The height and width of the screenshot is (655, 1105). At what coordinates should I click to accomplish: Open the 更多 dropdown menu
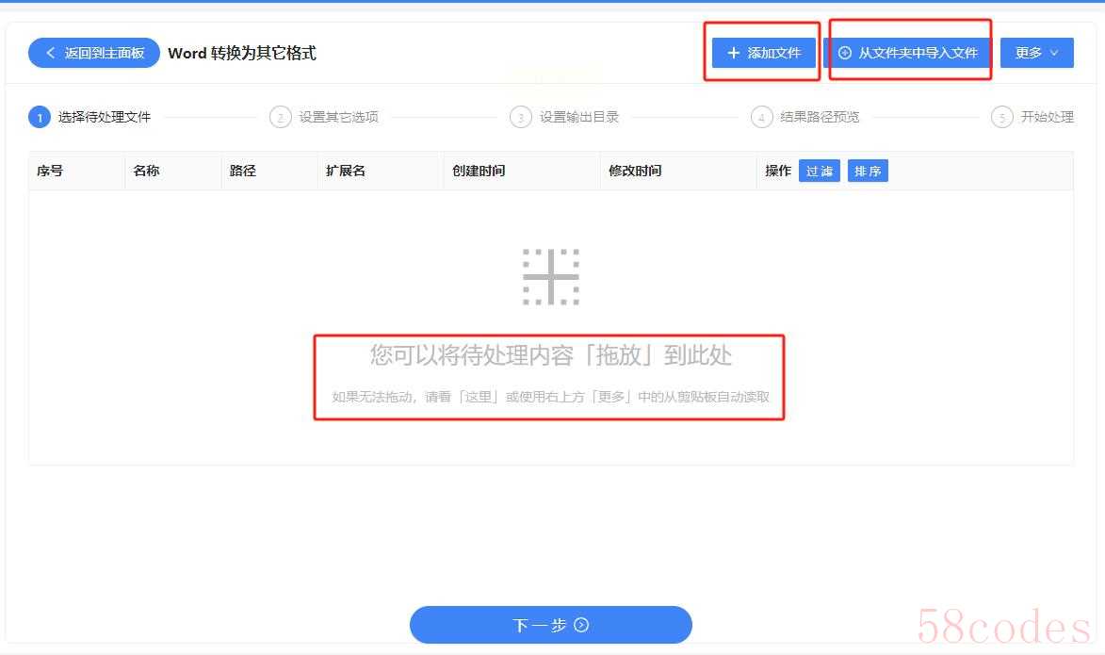click(1036, 53)
